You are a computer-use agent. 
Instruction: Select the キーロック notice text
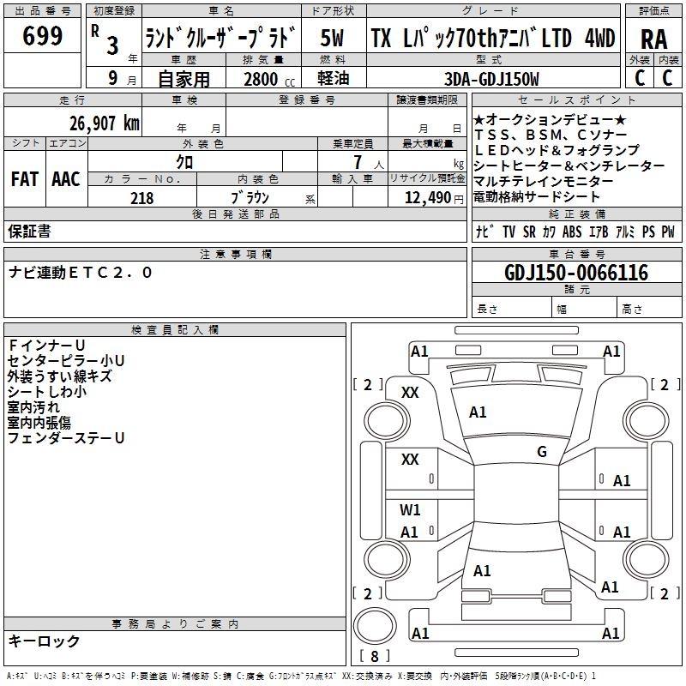[45, 641]
